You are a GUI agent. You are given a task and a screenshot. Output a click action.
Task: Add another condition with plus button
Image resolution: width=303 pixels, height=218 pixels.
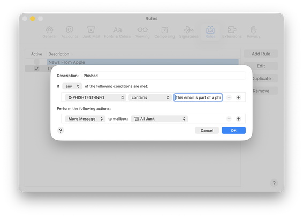(238, 97)
